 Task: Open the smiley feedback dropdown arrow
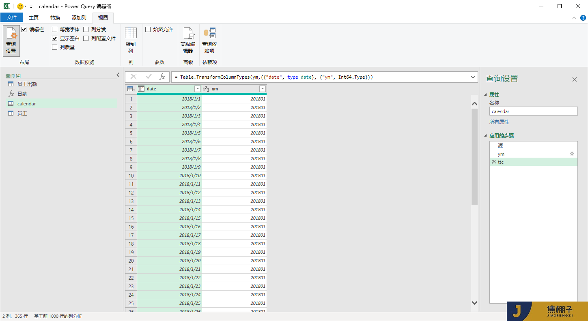pyautogui.click(x=26, y=6)
